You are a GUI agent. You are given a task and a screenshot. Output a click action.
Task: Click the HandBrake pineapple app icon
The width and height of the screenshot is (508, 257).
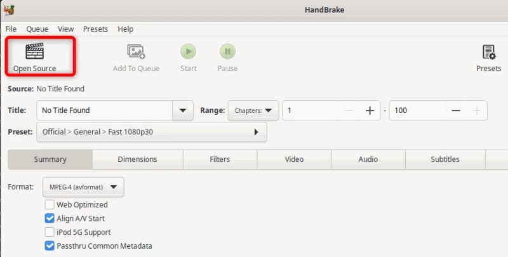[9, 10]
